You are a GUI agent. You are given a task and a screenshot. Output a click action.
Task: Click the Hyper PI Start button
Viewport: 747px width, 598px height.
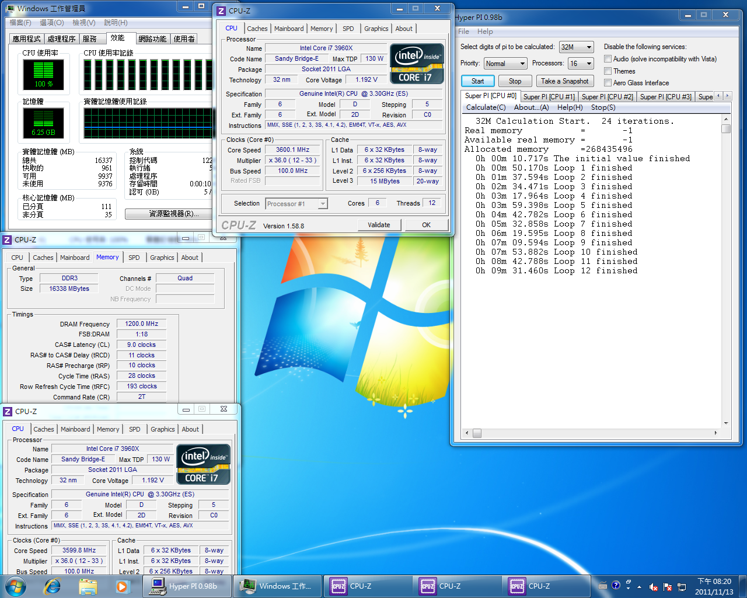pos(477,81)
